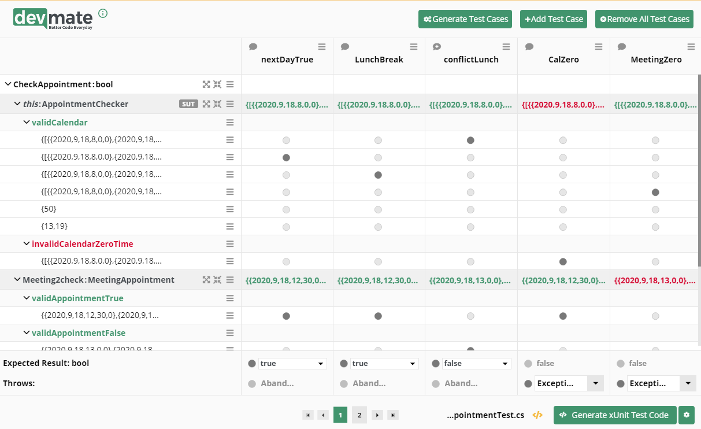Click Remove All Test Cases button
The height and width of the screenshot is (429, 701).
[644, 19]
